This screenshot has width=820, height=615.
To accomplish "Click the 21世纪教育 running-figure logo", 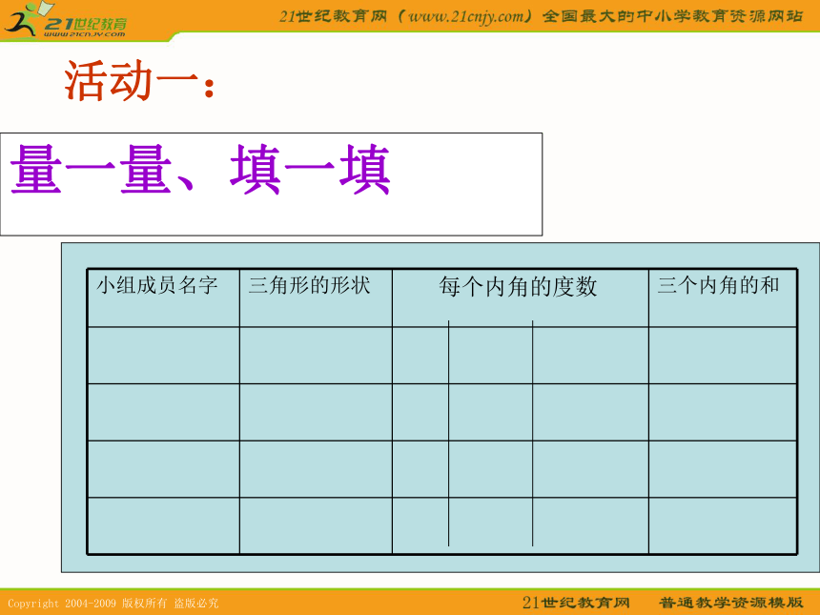I will (x=66, y=20).
